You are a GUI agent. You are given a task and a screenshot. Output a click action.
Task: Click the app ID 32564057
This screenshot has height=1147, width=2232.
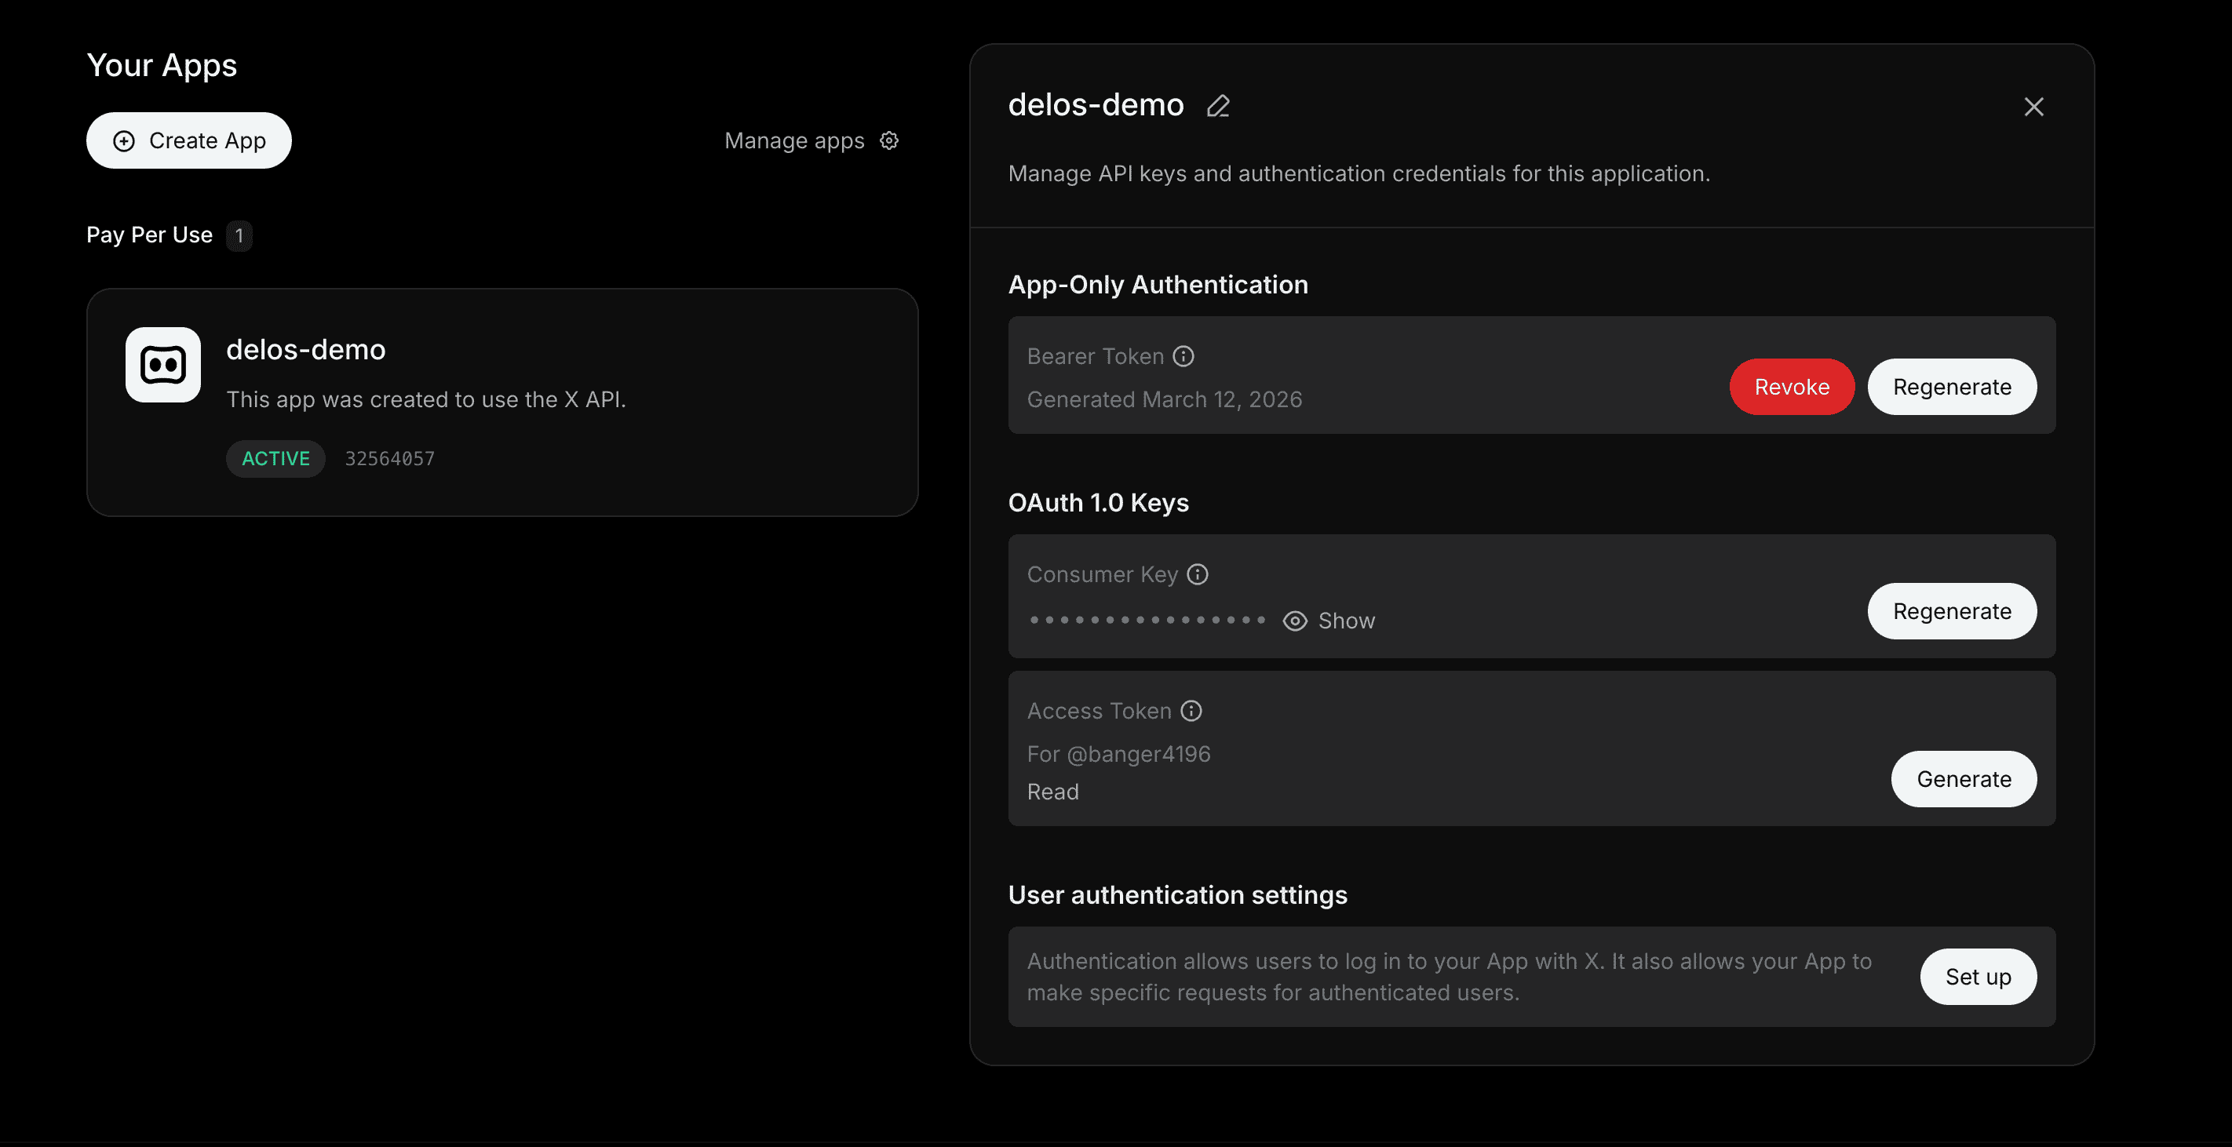point(390,458)
